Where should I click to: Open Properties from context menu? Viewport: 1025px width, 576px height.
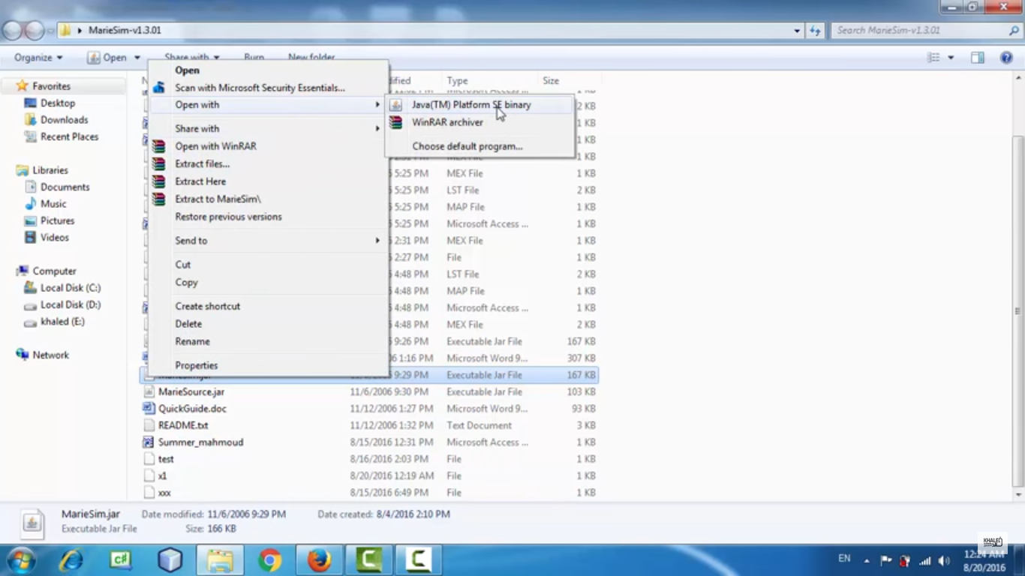point(196,365)
